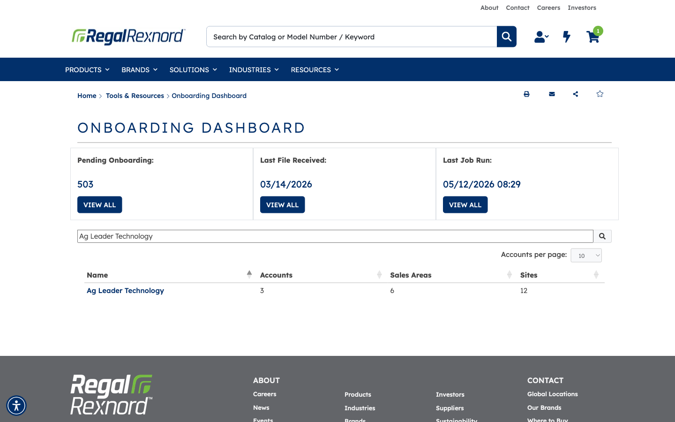Click the email page envelope icon

552,94
